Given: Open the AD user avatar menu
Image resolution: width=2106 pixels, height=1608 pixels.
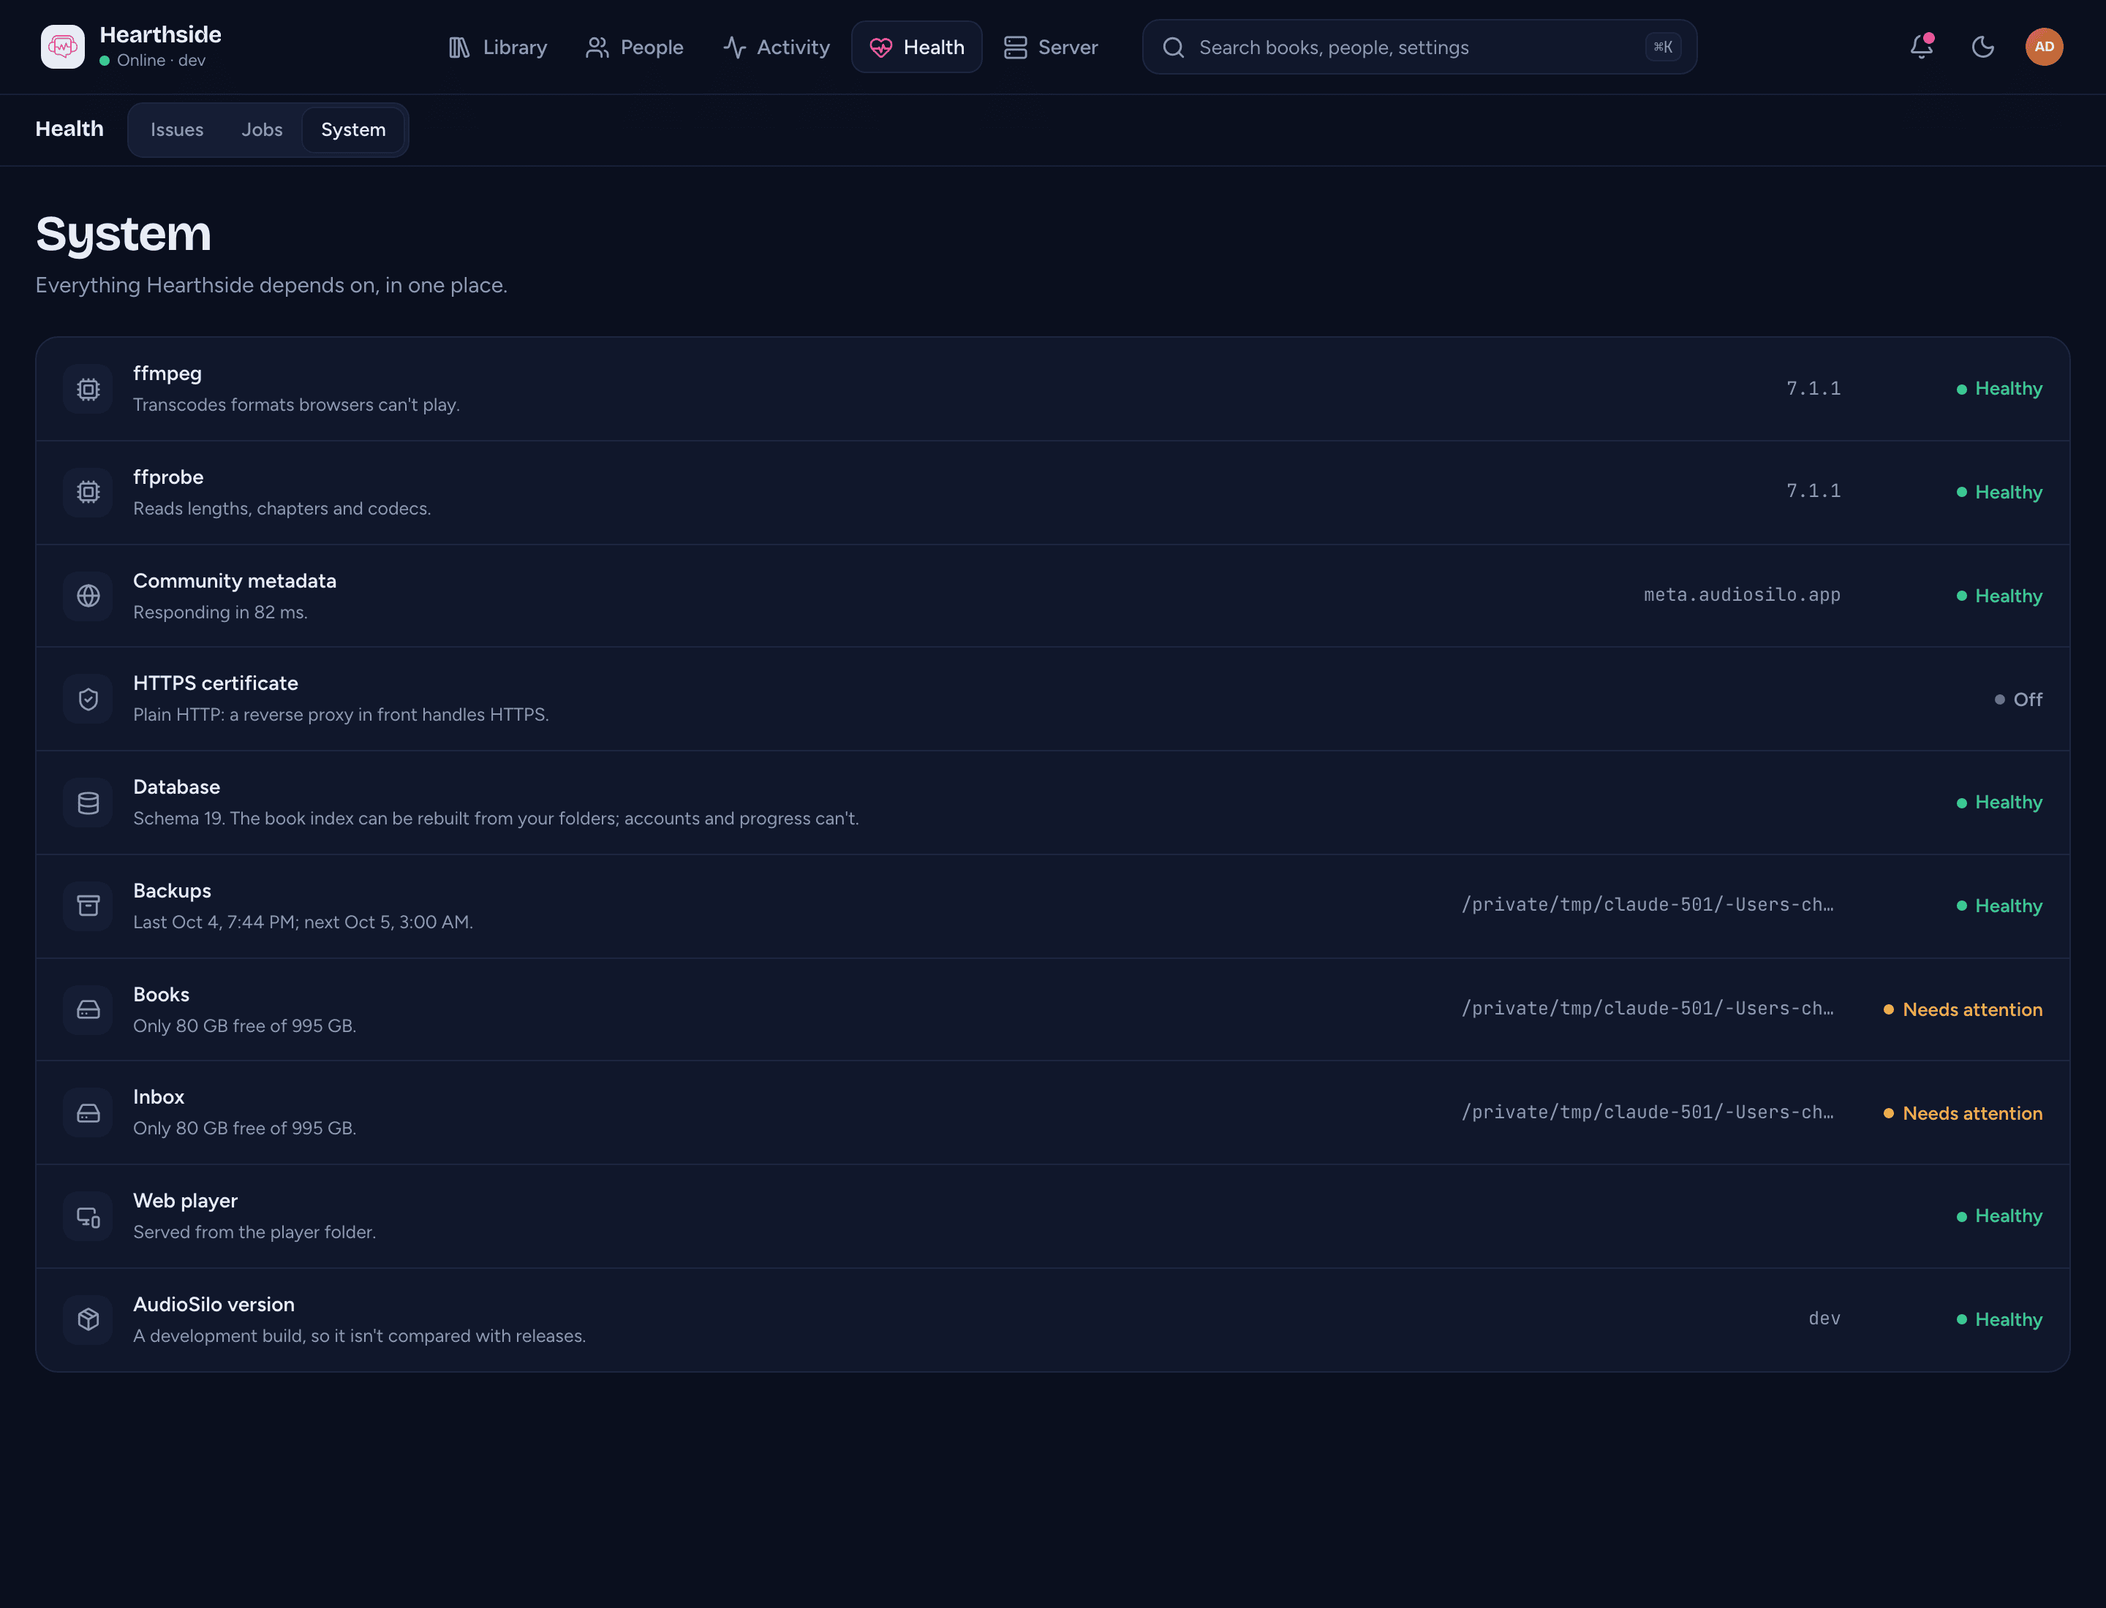Looking at the screenshot, I should (2044, 47).
